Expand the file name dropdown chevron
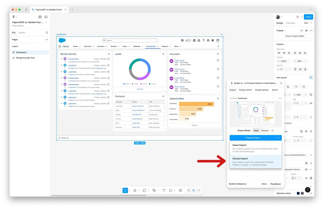 (x=46, y=22)
